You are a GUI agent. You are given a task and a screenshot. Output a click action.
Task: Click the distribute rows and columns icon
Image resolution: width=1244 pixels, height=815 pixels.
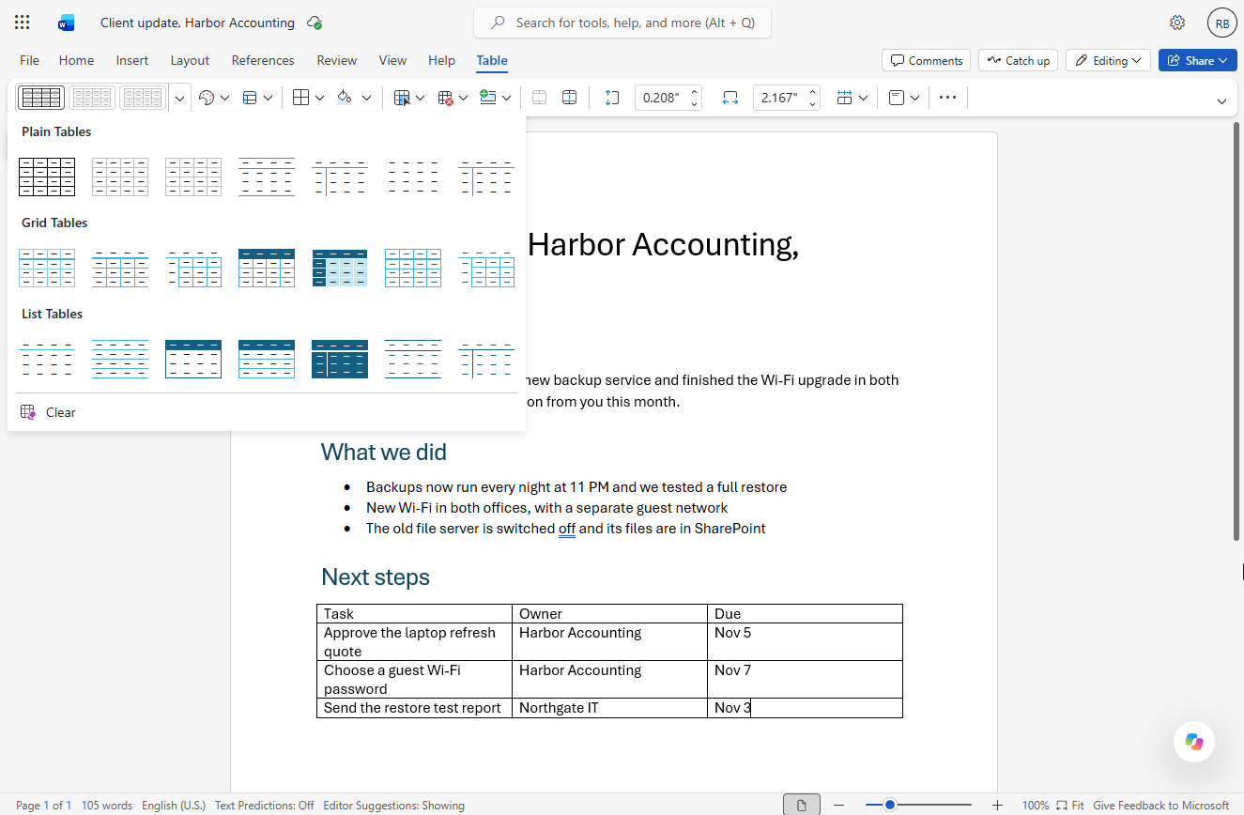click(844, 98)
